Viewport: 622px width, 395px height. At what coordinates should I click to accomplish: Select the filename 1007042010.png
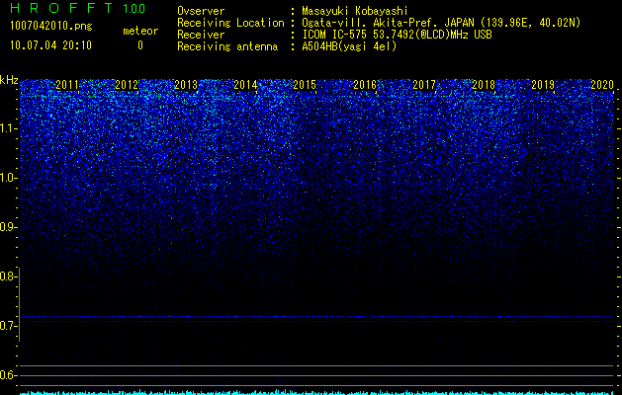pyautogui.click(x=50, y=26)
